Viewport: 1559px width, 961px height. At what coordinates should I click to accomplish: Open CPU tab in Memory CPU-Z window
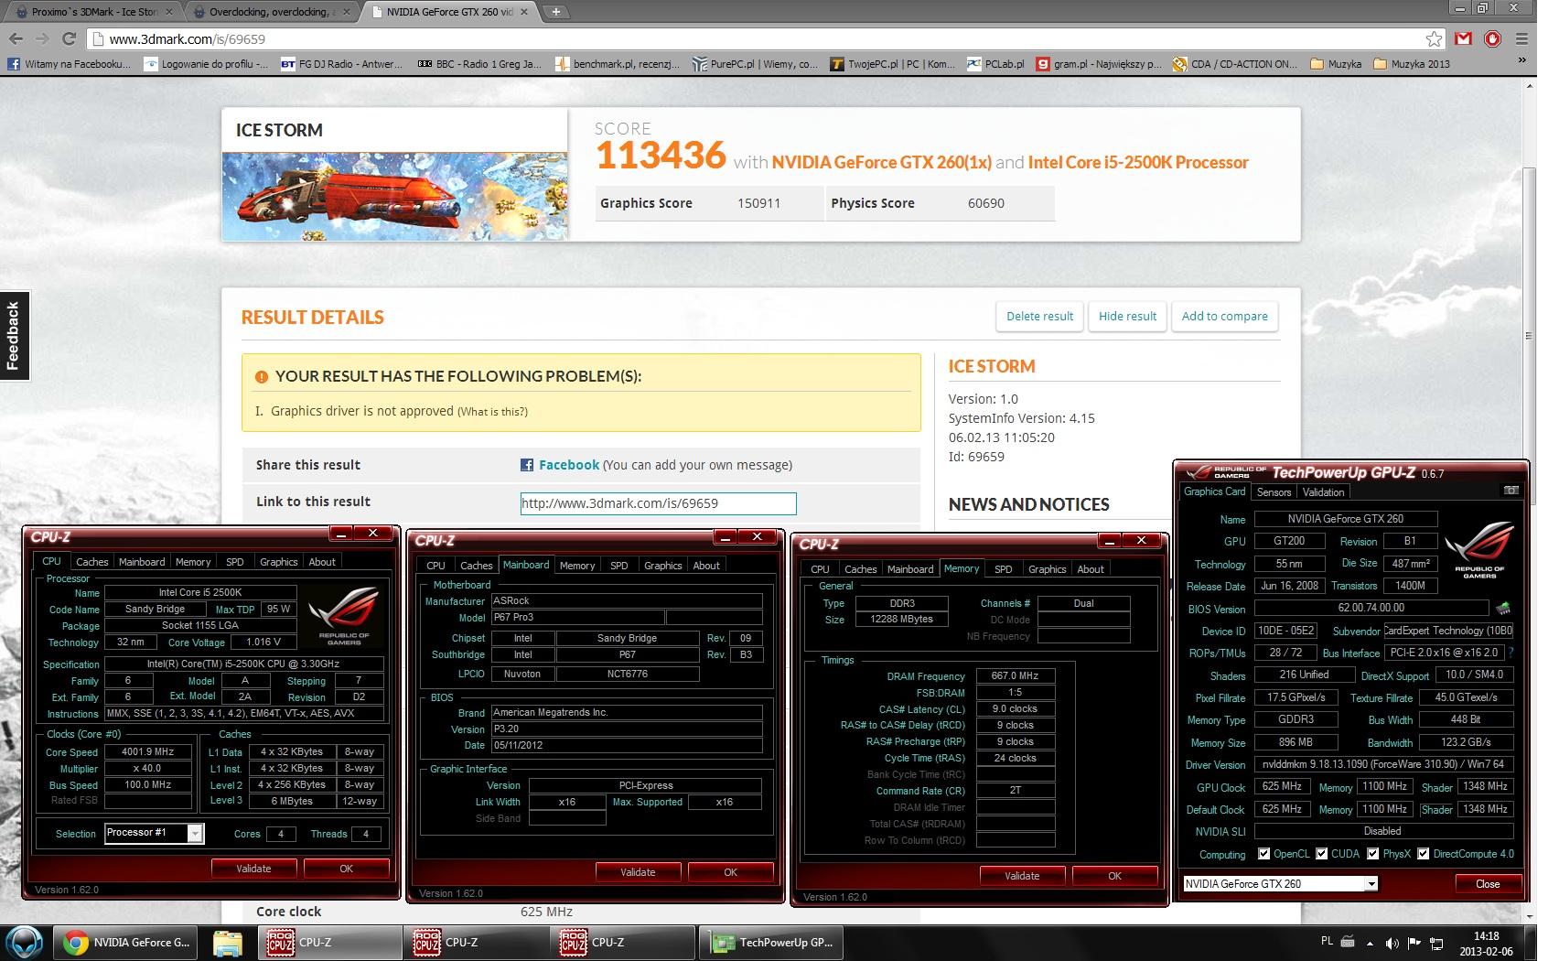(820, 569)
